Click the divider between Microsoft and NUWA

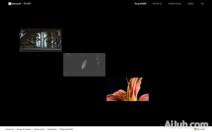(22, 4)
